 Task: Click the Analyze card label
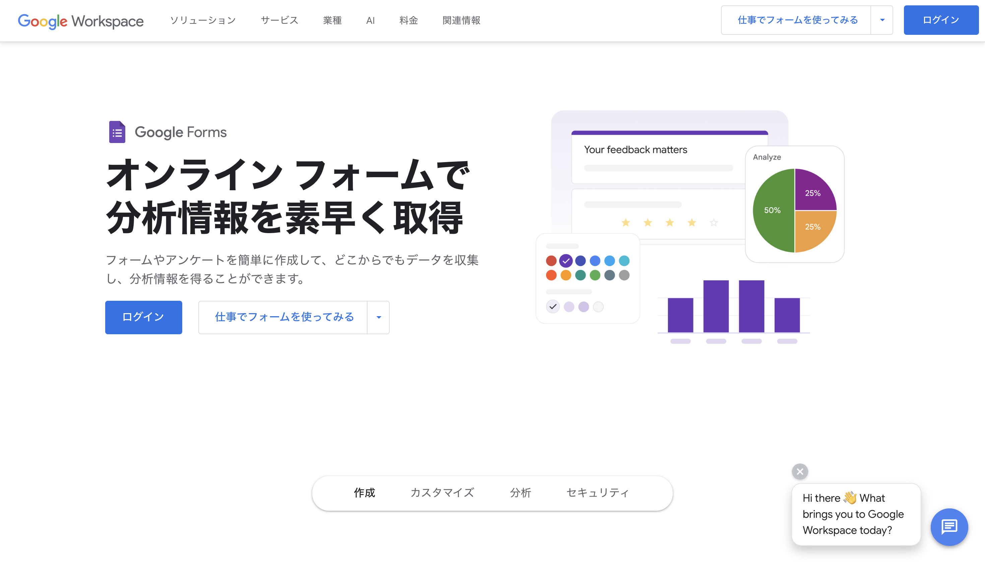(767, 157)
